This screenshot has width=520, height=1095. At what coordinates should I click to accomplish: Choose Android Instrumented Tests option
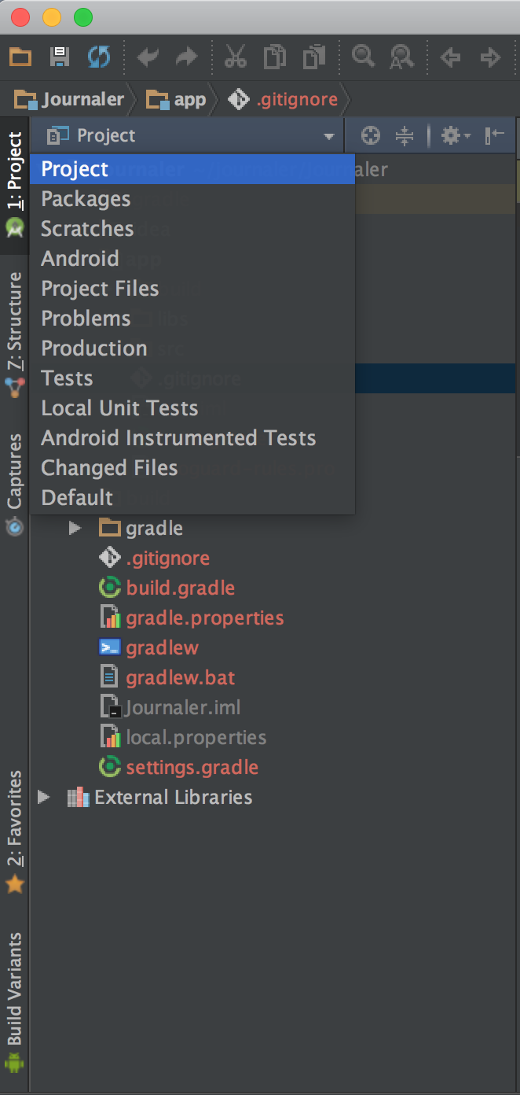point(192,438)
